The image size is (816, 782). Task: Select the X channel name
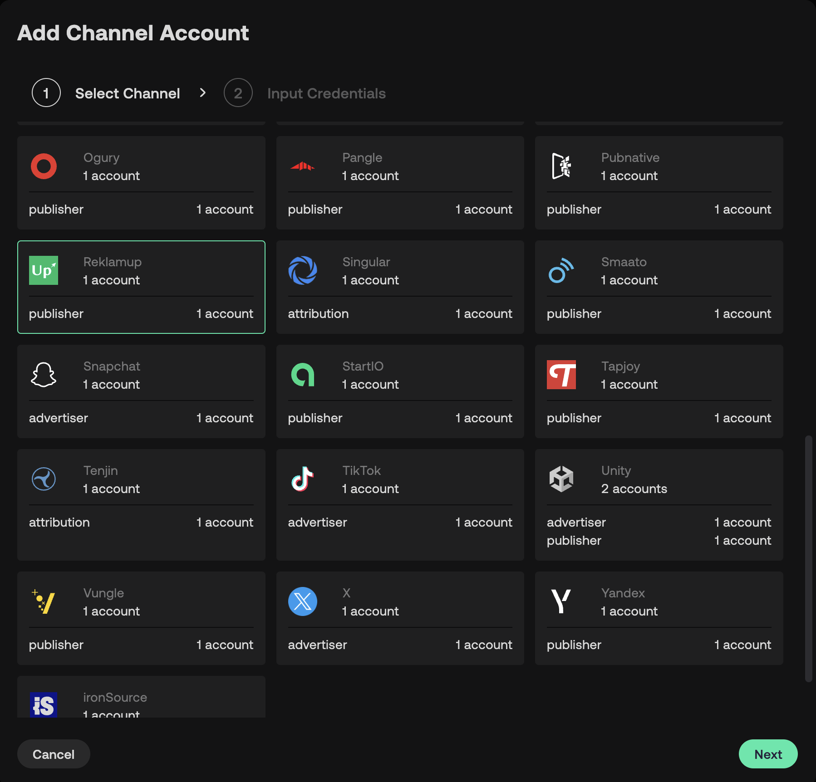(346, 593)
